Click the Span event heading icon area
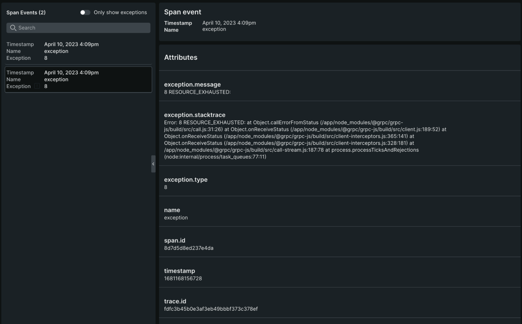The height and width of the screenshot is (324, 522). [182, 12]
